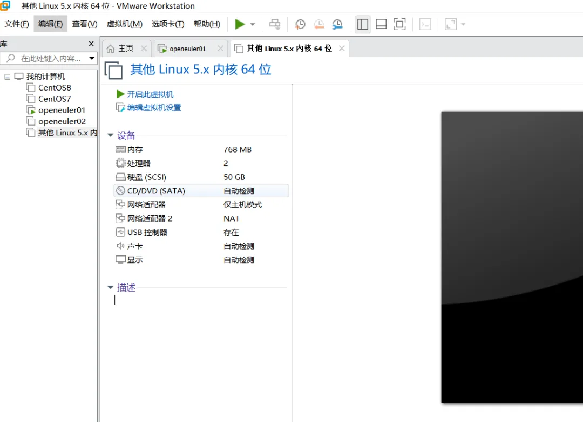This screenshot has width=583, height=422.
Task: Open the 查看(V) menu
Action: [x=85, y=24]
